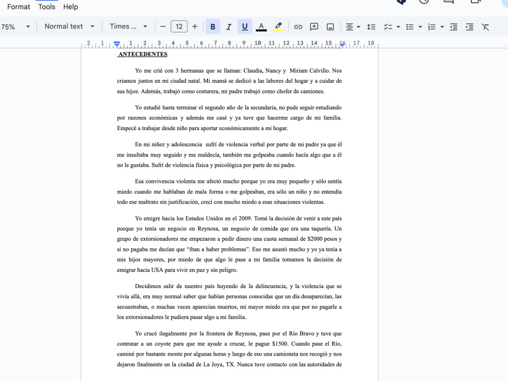Viewport: 508px width, 381px height.
Task: Open the highlight color picker
Action: click(278, 26)
